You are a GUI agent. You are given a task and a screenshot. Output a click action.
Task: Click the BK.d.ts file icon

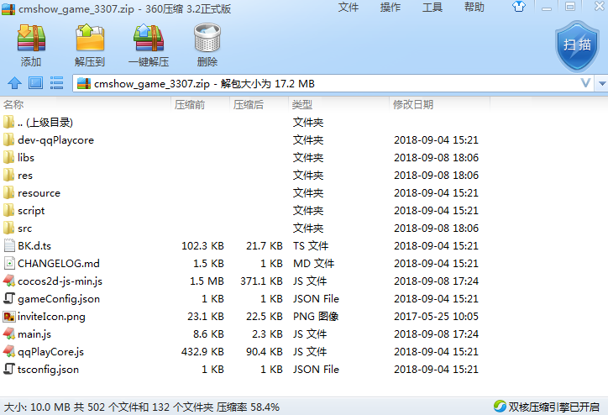click(9, 245)
